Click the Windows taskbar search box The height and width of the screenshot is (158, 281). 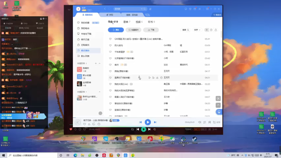32,155
